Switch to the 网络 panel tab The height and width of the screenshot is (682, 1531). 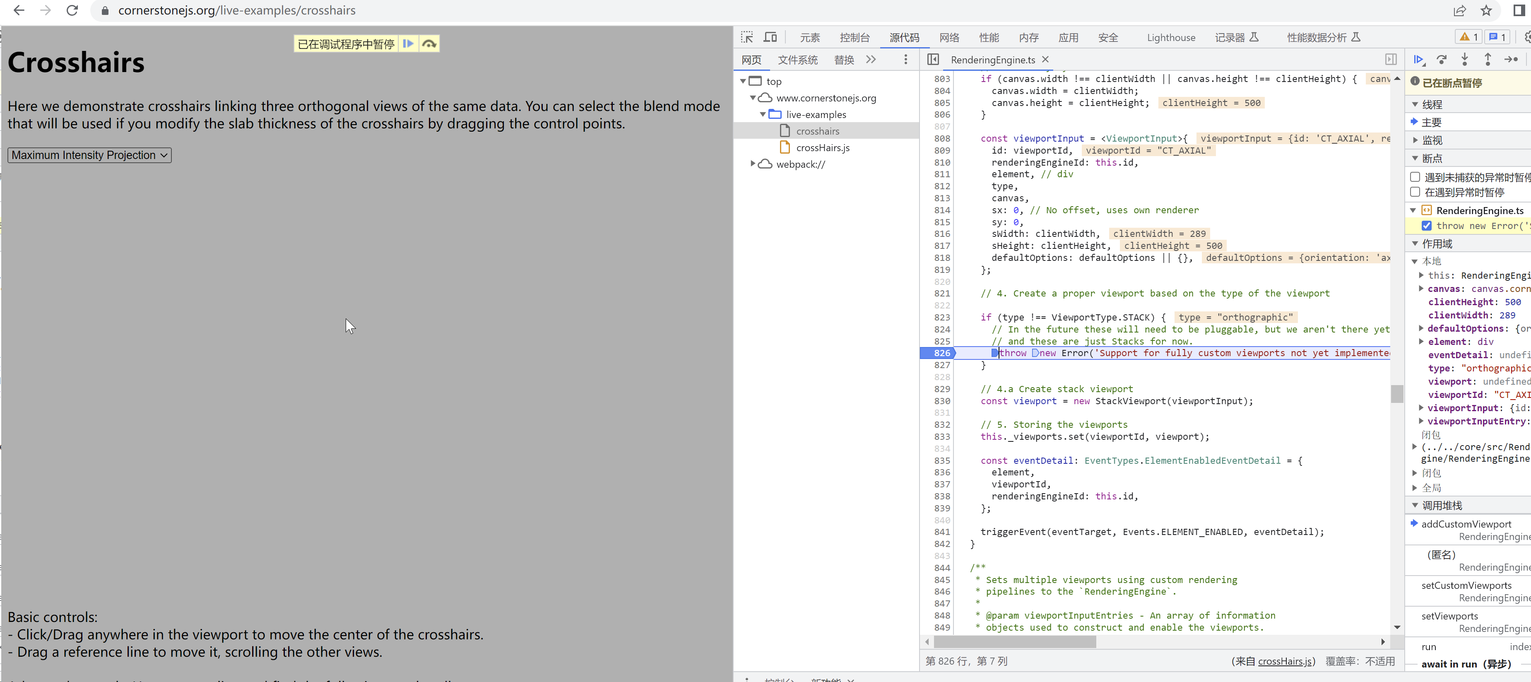(x=948, y=37)
